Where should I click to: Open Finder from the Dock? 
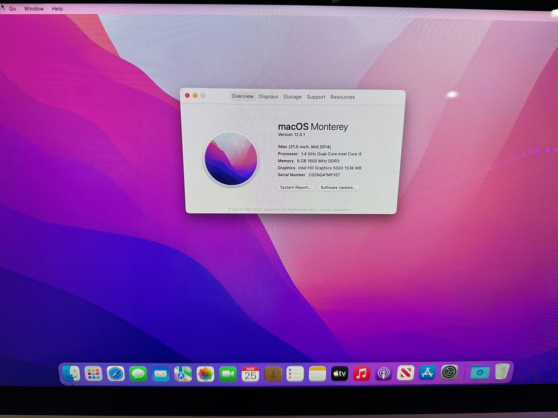tap(71, 373)
